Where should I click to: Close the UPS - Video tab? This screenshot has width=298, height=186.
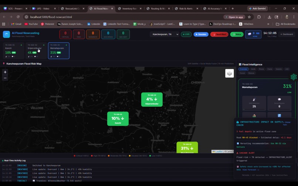(x=55, y=8)
